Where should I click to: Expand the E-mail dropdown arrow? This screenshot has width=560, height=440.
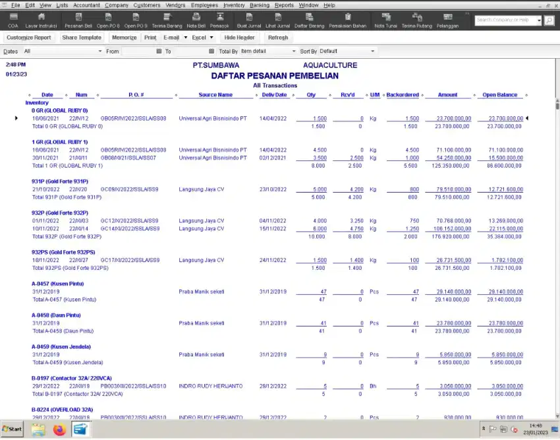point(185,38)
